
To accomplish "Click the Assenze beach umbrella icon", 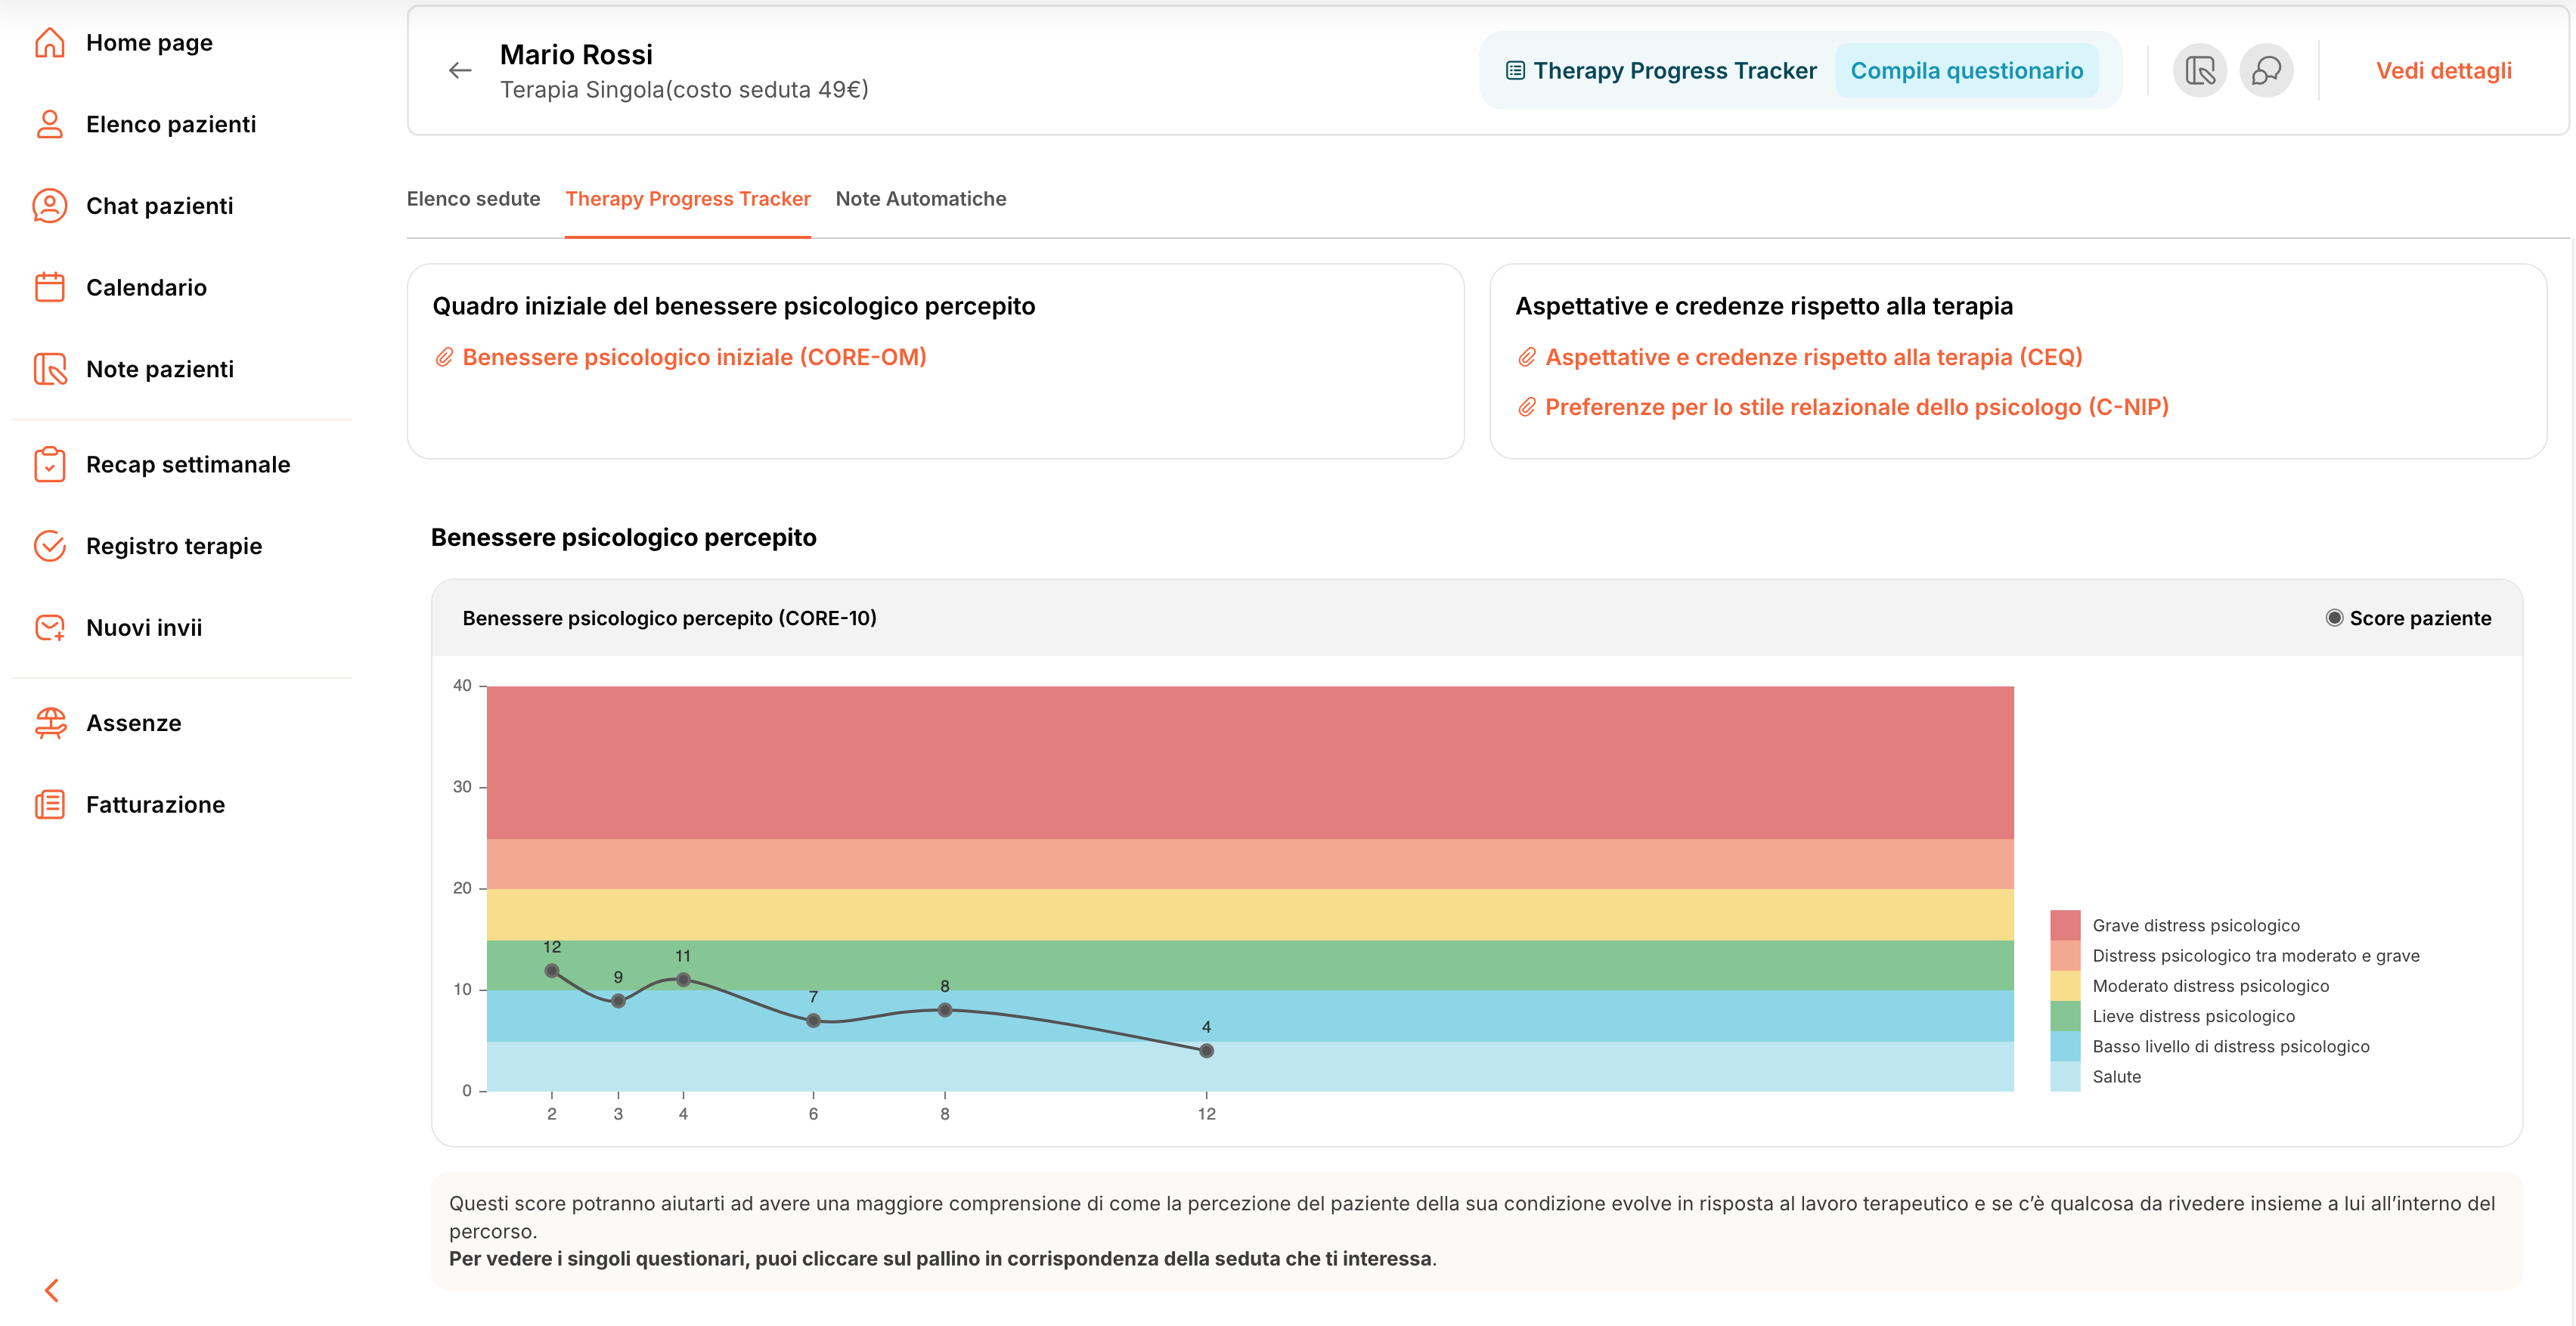I will coord(50,723).
